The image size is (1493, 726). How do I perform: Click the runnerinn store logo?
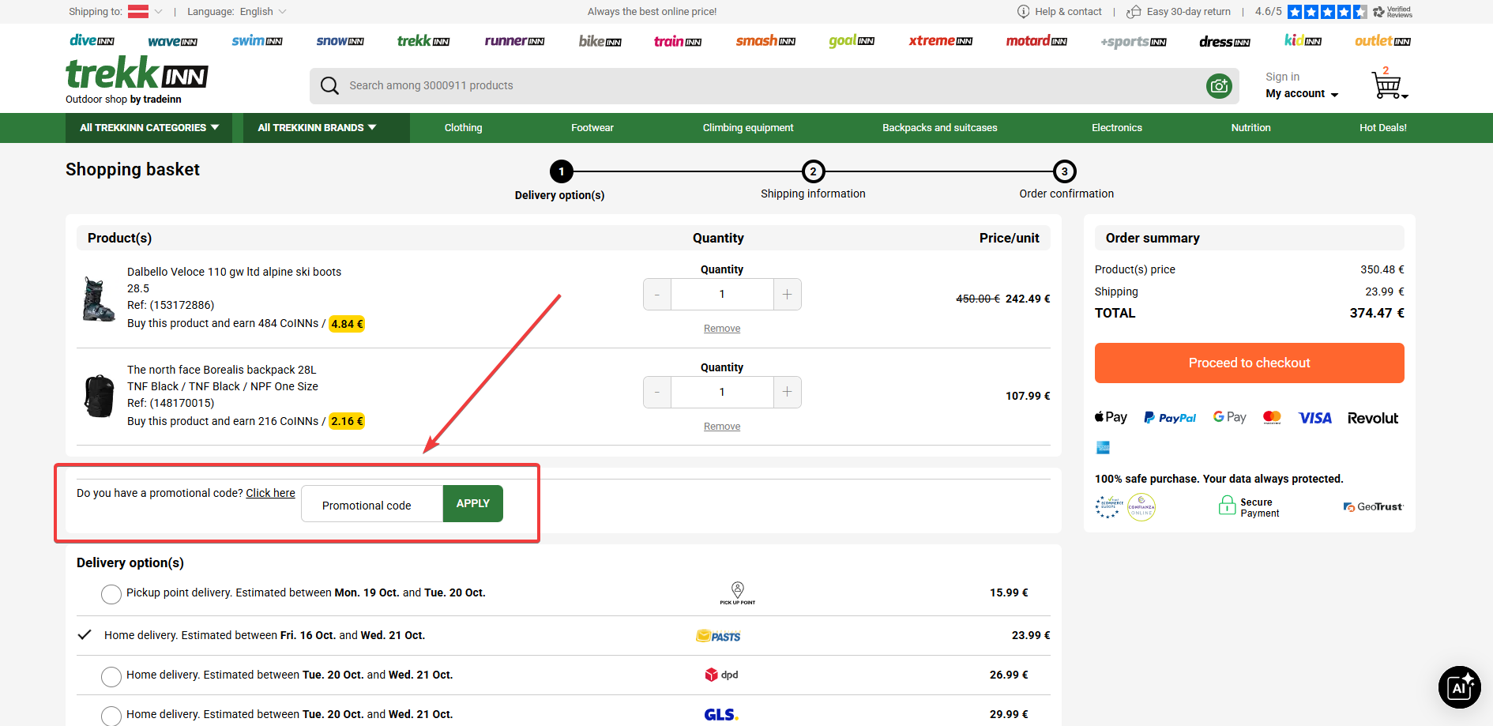pos(514,40)
